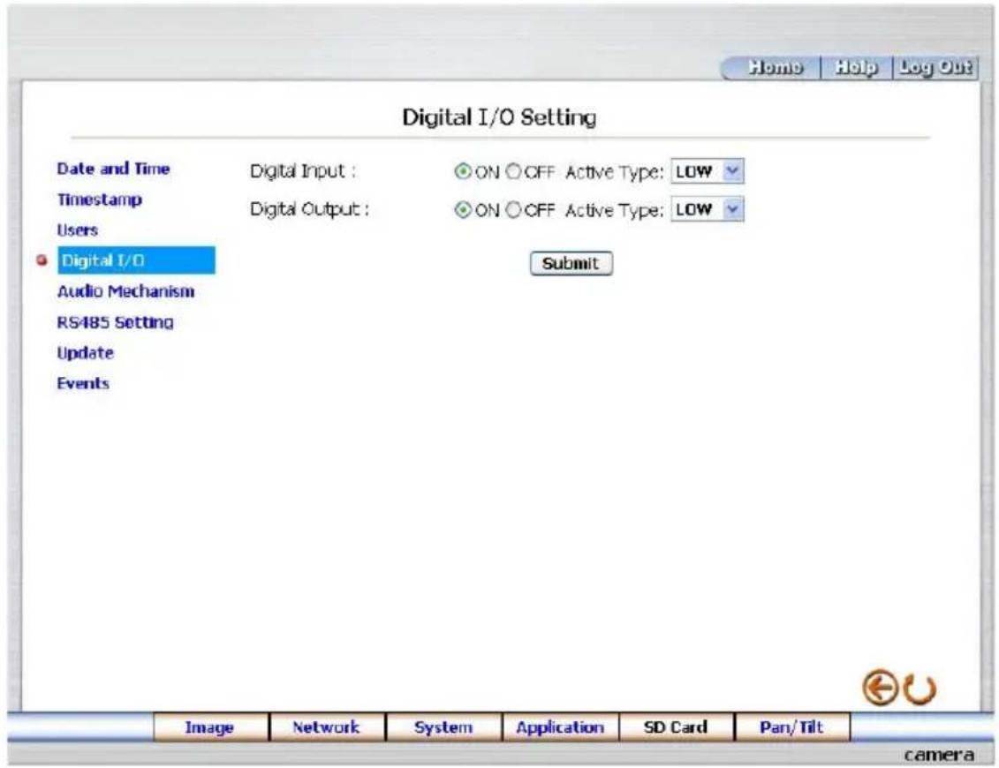Click the 'Digital Output :' label
999x768 pixels.
click(310, 209)
